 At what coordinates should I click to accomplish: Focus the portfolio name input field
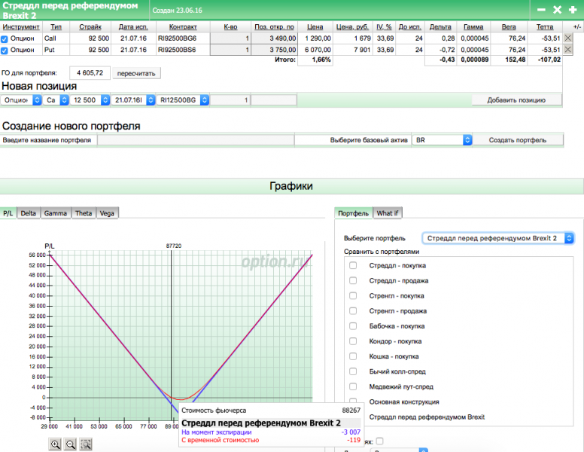click(196, 140)
